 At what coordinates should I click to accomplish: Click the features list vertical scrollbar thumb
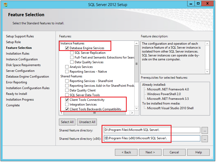click(x=136, y=64)
